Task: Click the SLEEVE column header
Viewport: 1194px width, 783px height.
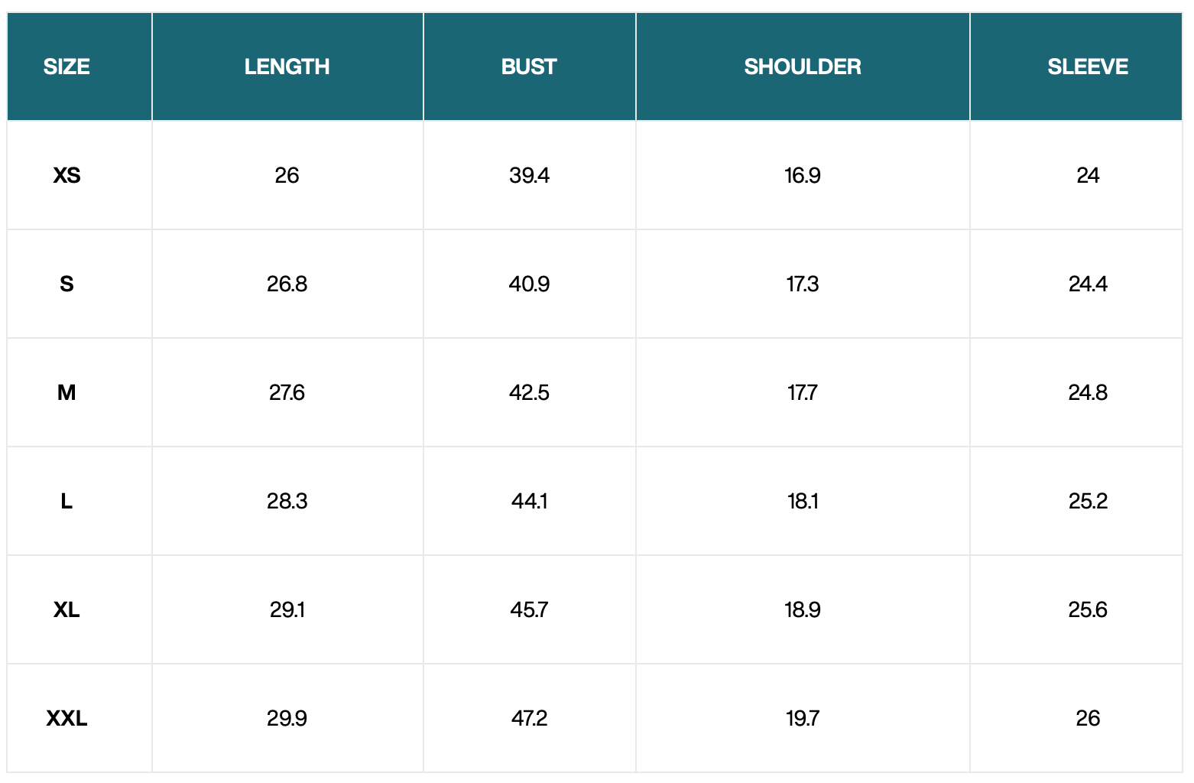Action: (1088, 67)
